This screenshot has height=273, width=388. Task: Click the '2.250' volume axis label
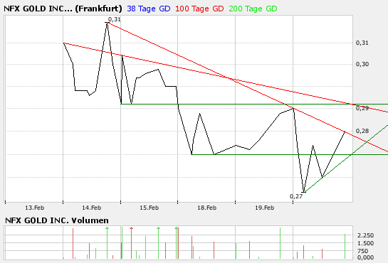(x=365, y=235)
